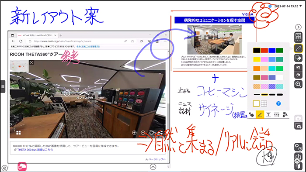The height and width of the screenshot is (172, 306).
Task: Open the blue help question mark in palette
Action: click(278, 103)
